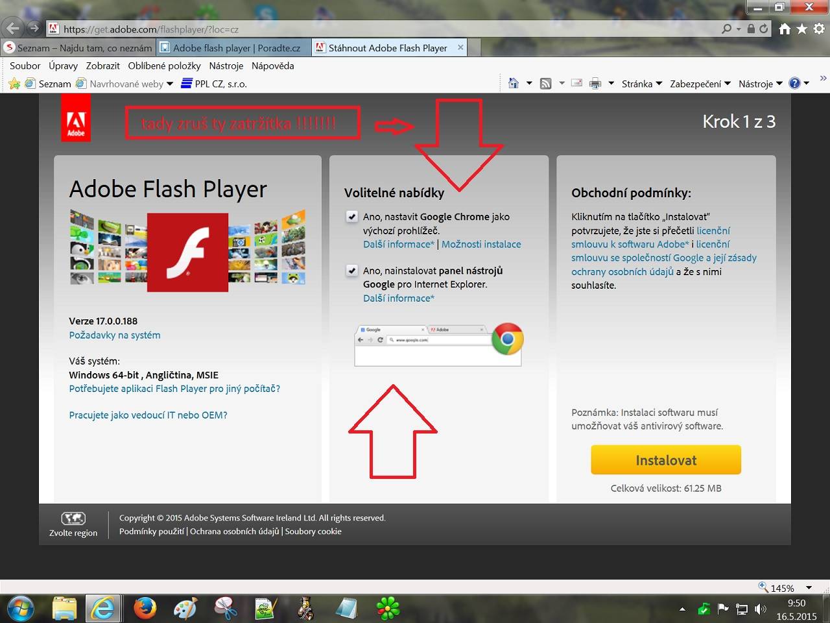The image size is (830, 623).
Task: Open the white Home icon beside address bar
Action: (785, 29)
